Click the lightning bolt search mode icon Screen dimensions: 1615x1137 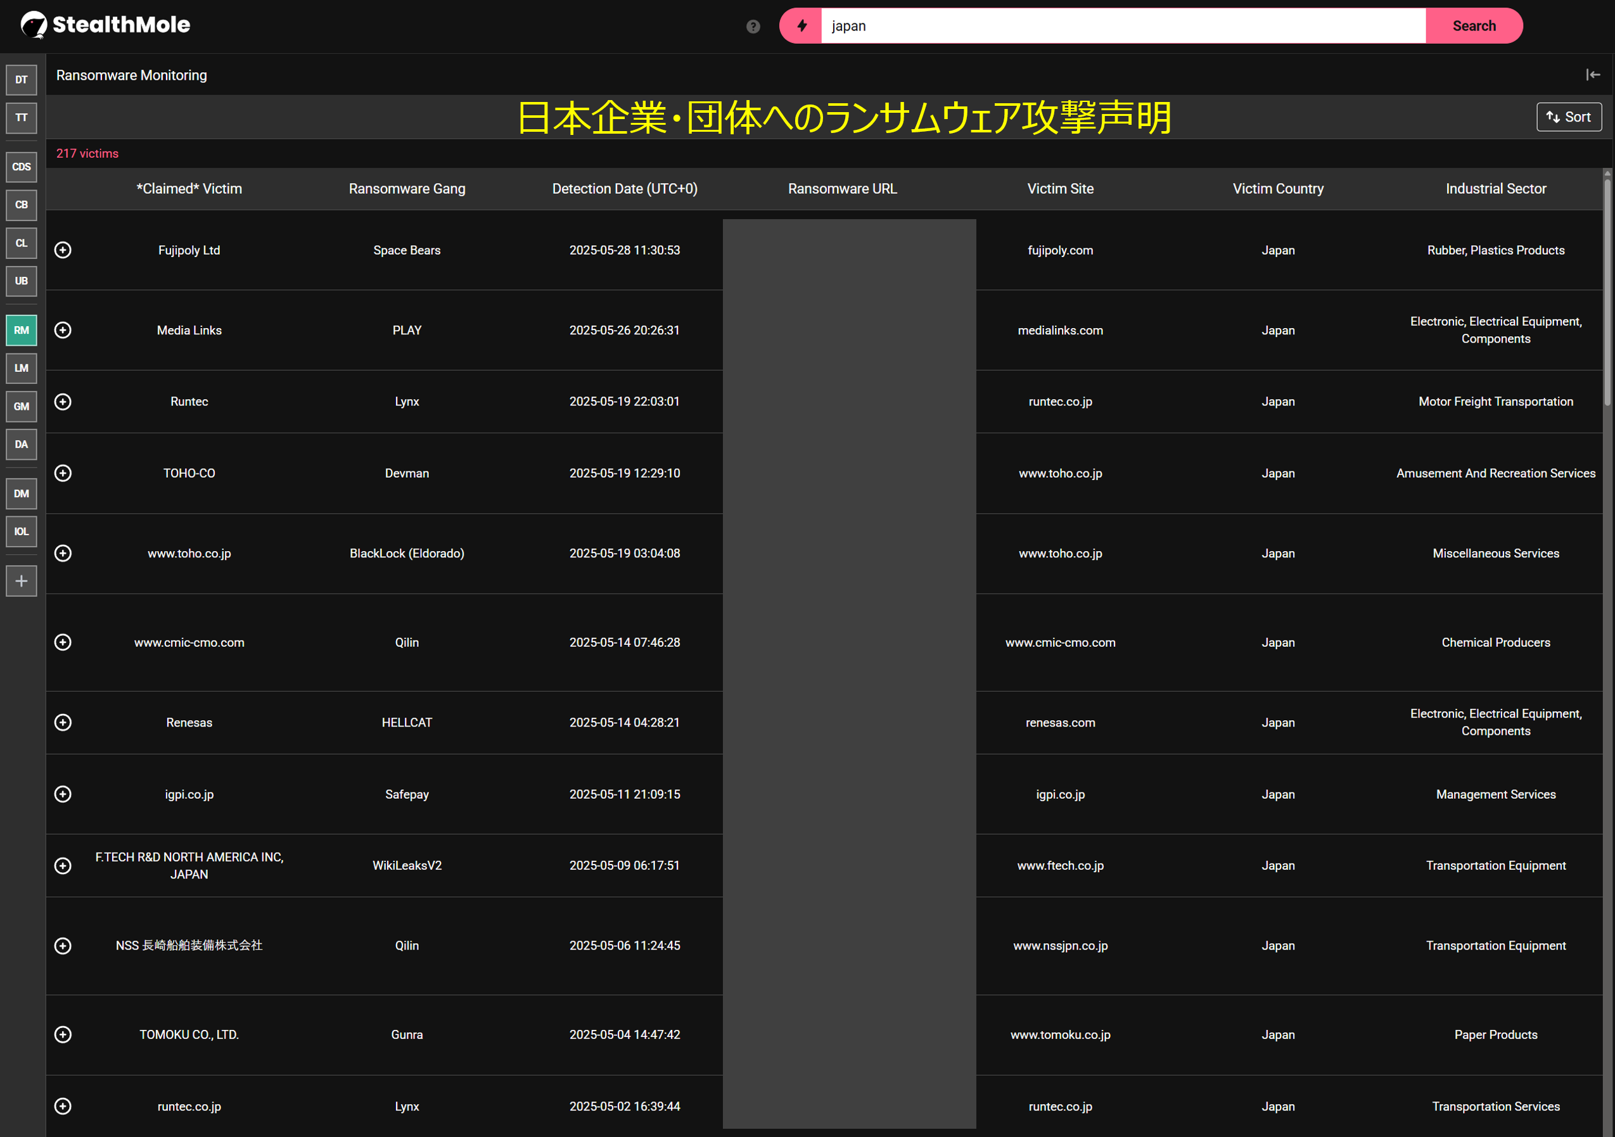coord(801,26)
